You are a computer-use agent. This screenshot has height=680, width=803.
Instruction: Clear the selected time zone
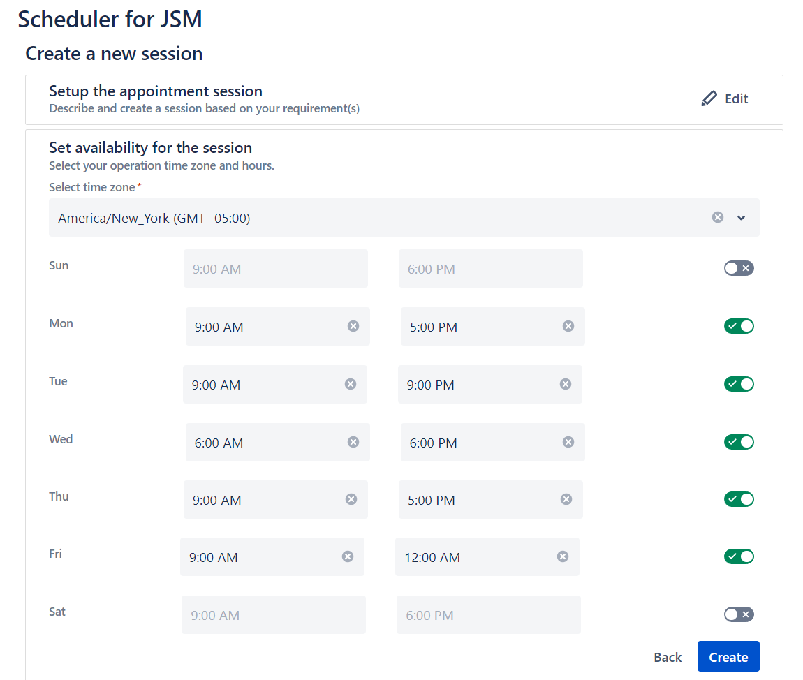point(718,217)
